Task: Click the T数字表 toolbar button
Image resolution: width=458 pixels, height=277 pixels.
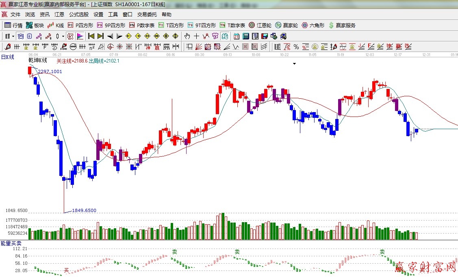Action: pyautogui.click(x=232, y=25)
